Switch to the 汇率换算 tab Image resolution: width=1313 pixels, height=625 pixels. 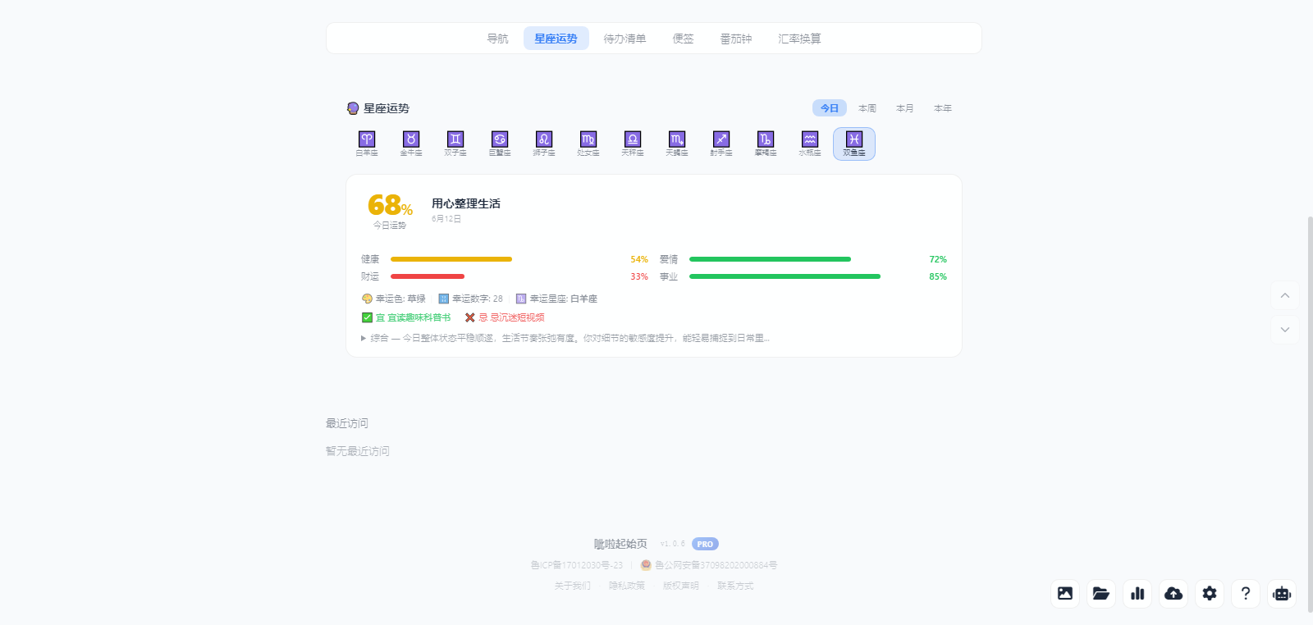pyautogui.click(x=799, y=39)
